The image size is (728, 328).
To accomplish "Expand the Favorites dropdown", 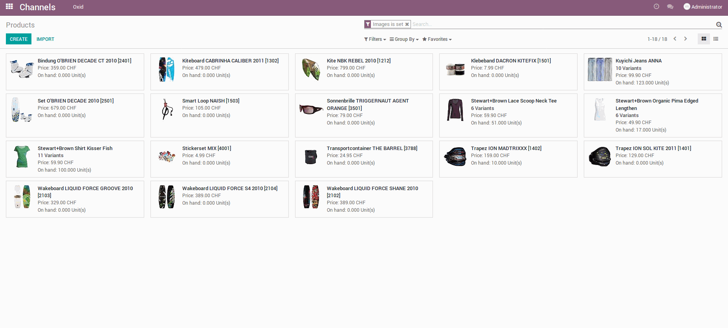I will point(437,39).
